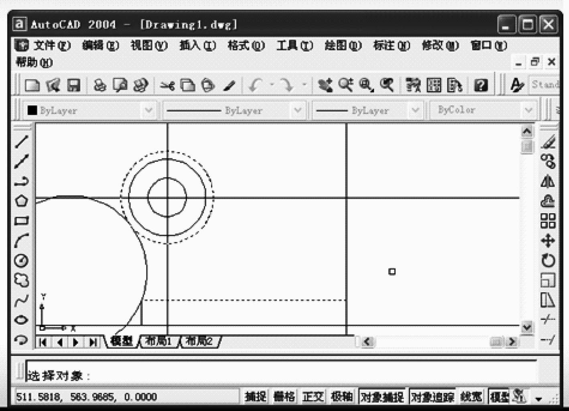
Task: Click the Paste icon
Action: click(208, 85)
